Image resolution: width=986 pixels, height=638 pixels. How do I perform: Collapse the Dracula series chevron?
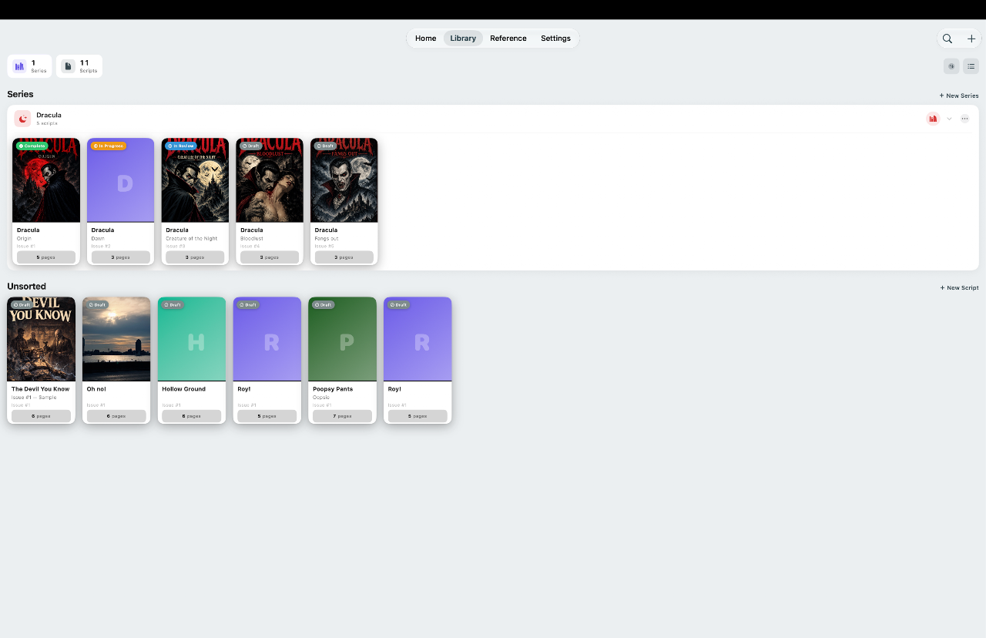click(x=949, y=119)
